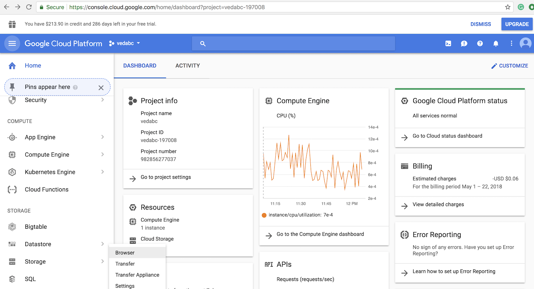Open the send feedback icon

(464, 43)
